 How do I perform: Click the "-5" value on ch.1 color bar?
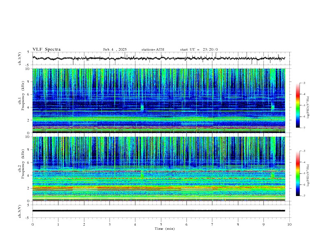[303, 105]
